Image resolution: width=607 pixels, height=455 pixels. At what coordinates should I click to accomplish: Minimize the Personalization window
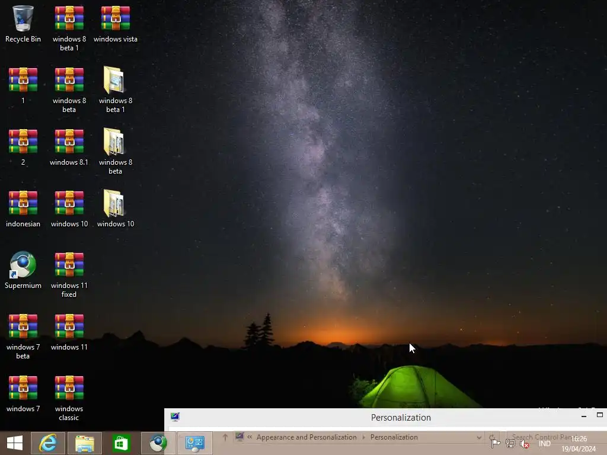[584, 415]
